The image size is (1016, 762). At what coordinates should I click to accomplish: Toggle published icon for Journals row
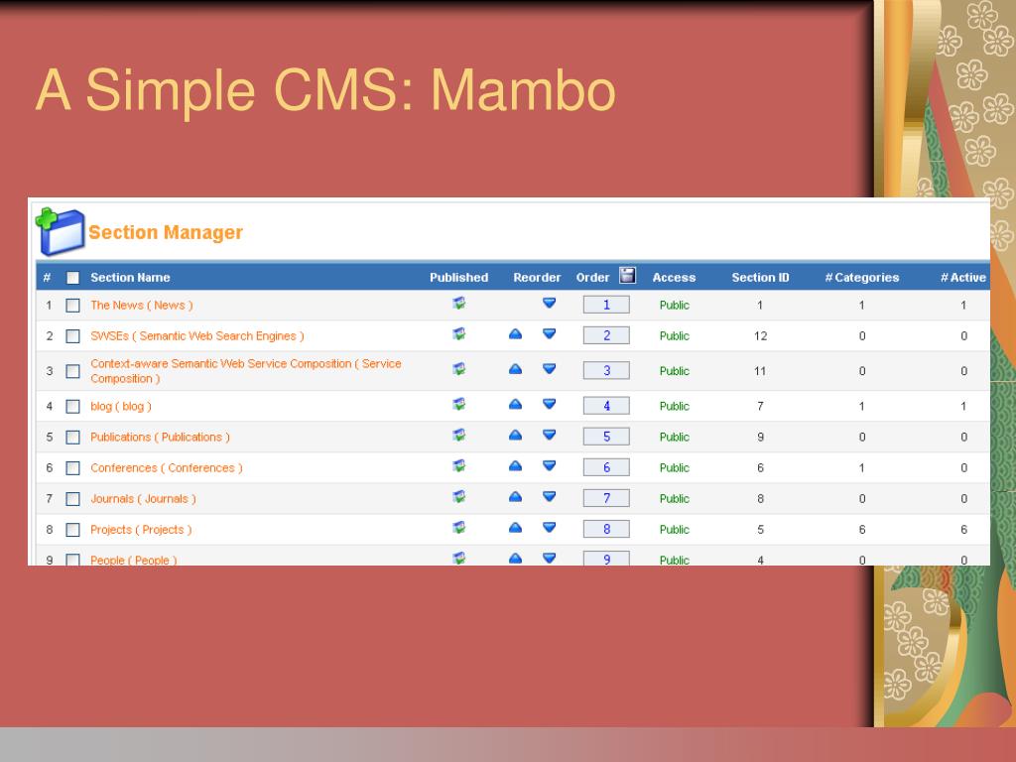(458, 496)
